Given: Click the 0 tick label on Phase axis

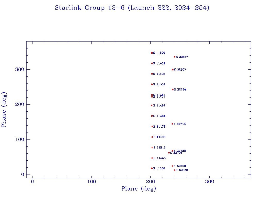Looking at the screenshot, I should (x=23, y=175).
